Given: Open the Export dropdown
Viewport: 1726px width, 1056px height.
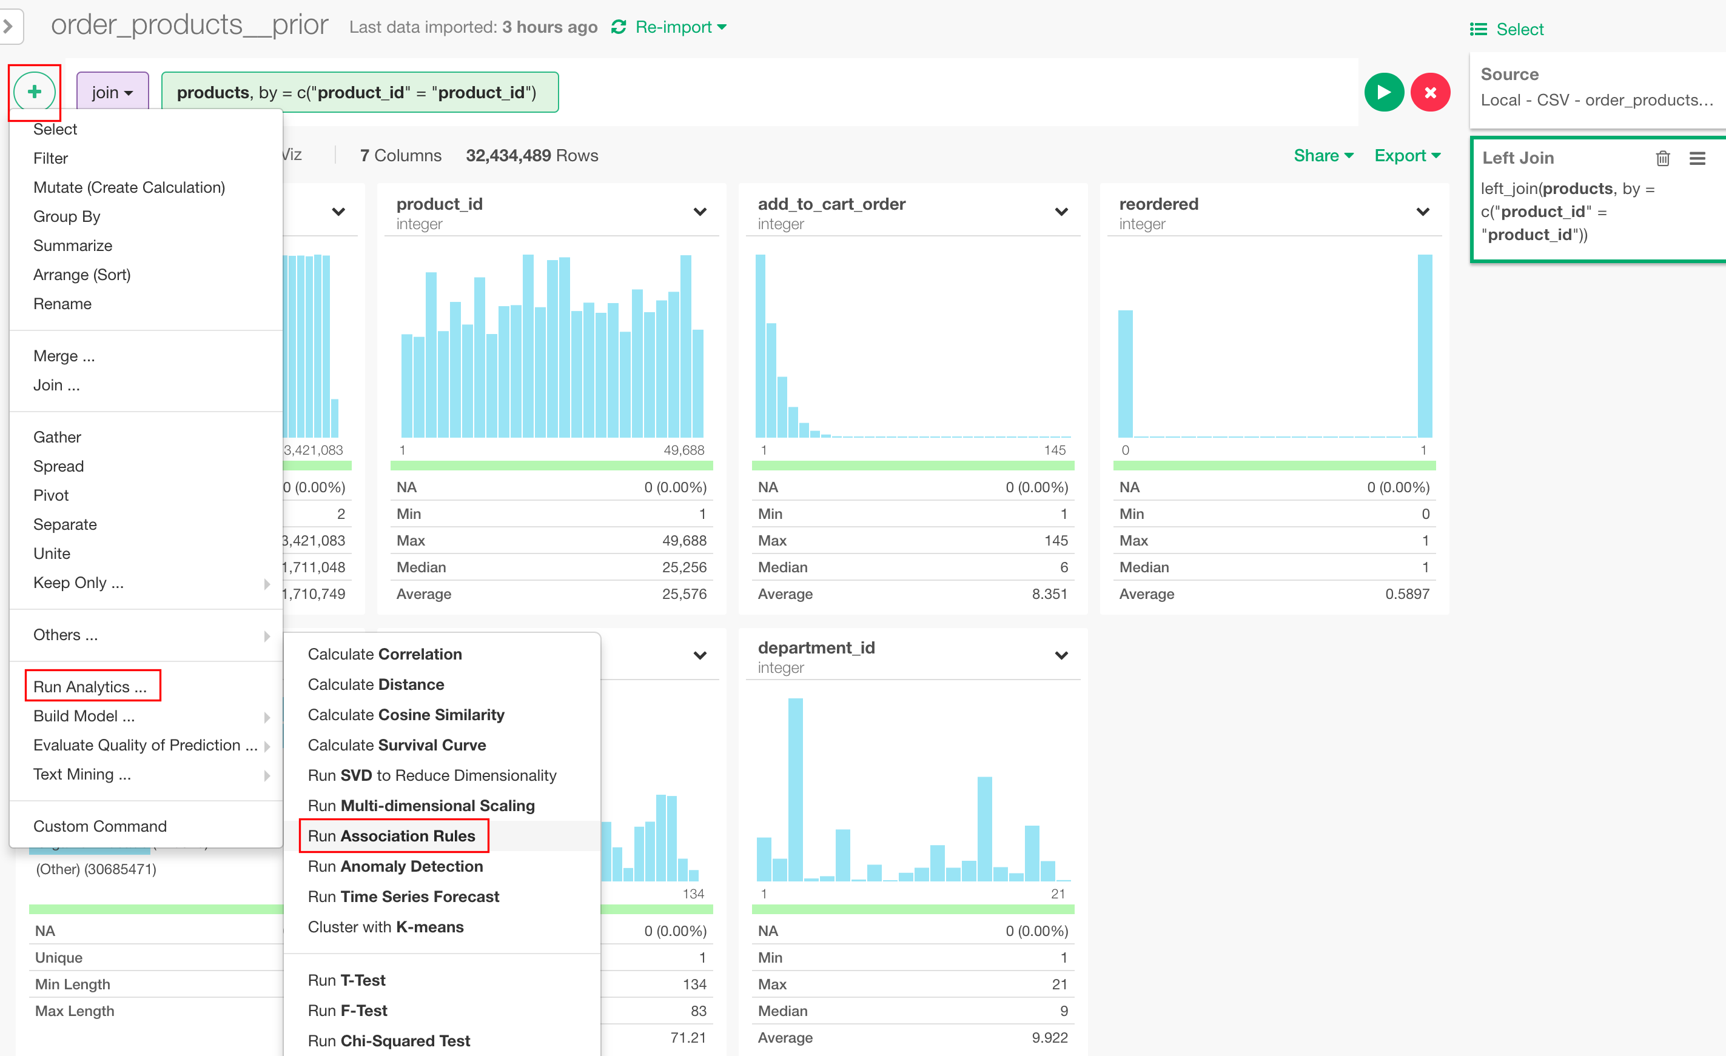Looking at the screenshot, I should (1406, 155).
